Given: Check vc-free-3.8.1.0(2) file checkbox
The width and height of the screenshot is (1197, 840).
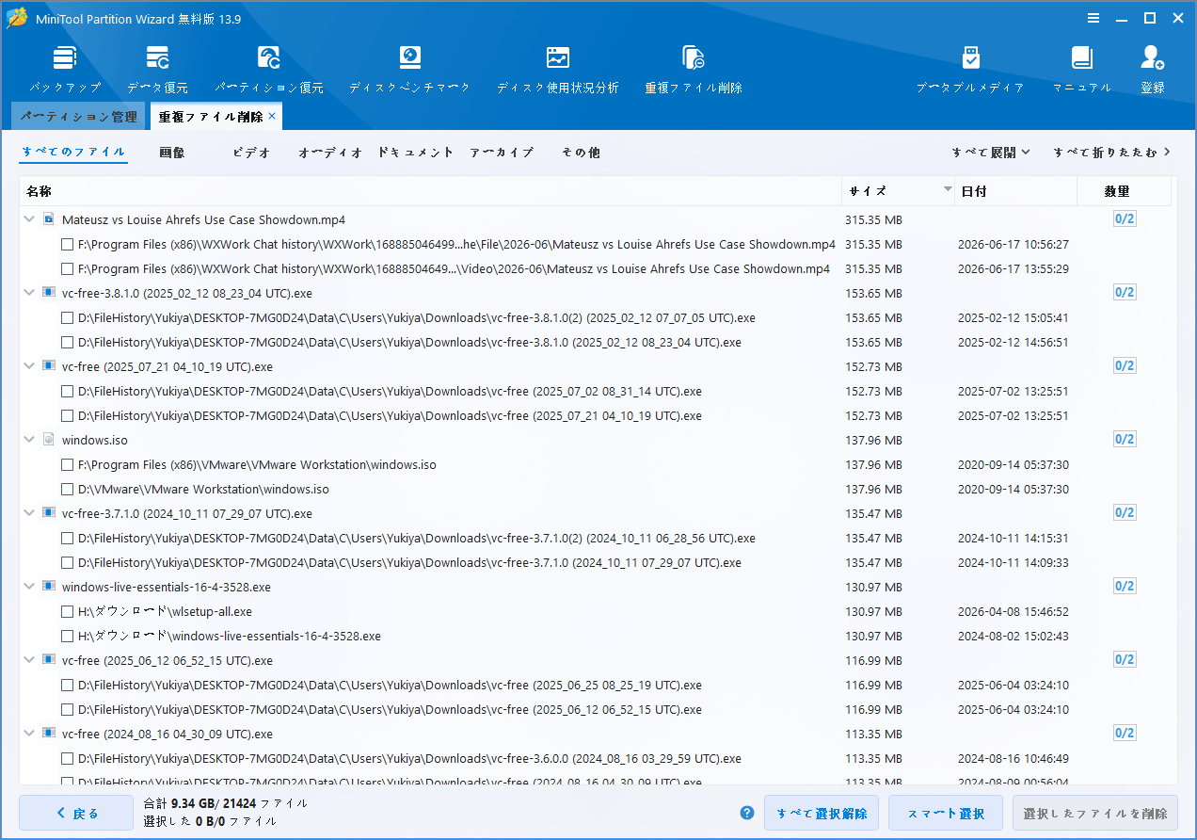Looking at the screenshot, I should [67, 317].
